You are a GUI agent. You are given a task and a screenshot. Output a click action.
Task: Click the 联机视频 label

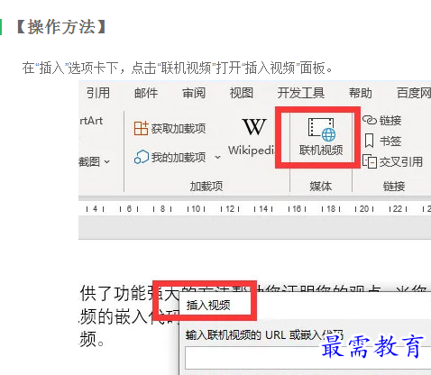(x=321, y=150)
